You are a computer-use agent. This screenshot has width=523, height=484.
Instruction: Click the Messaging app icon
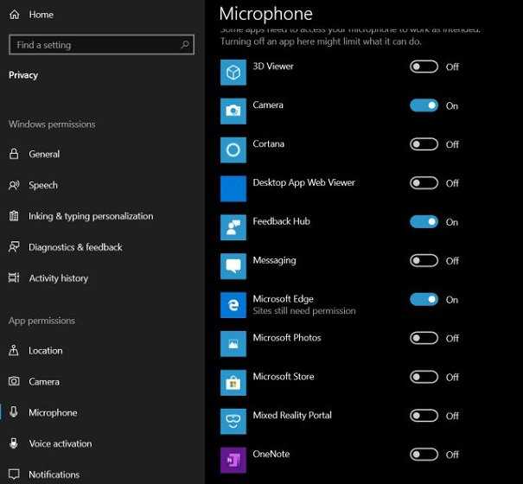[x=233, y=266]
